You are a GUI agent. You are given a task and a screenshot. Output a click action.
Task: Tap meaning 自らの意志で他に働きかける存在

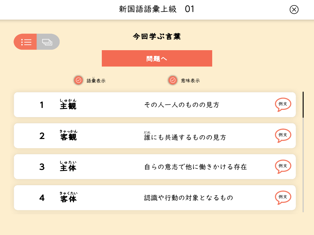coord(196,167)
